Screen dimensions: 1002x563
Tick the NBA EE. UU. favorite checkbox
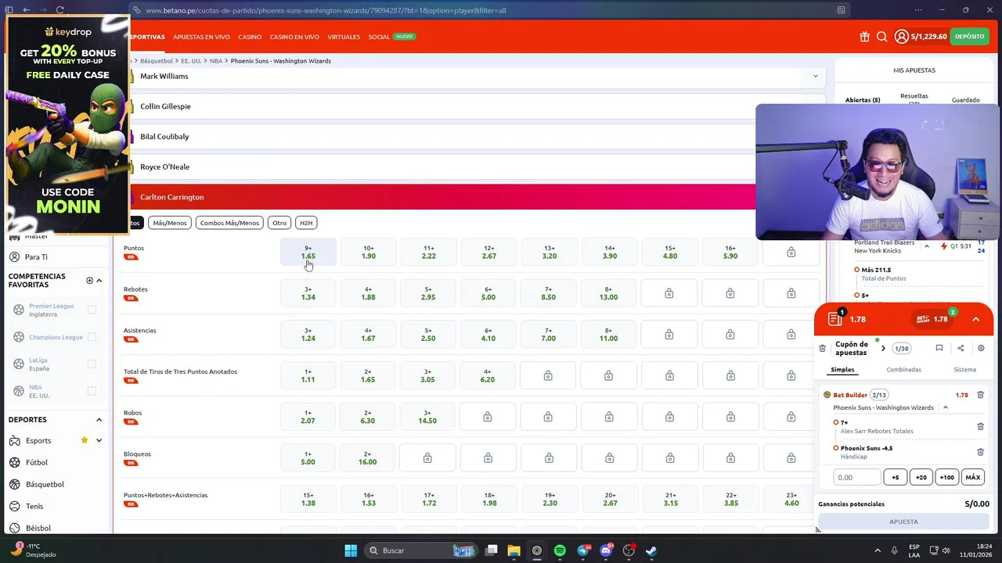coord(92,391)
